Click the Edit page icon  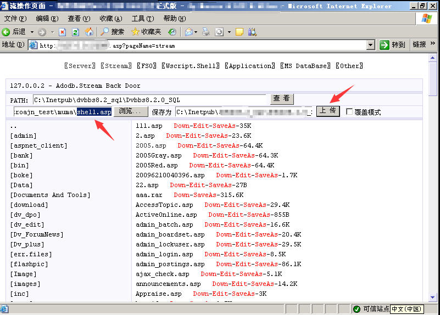pyautogui.click(x=219, y=32)
